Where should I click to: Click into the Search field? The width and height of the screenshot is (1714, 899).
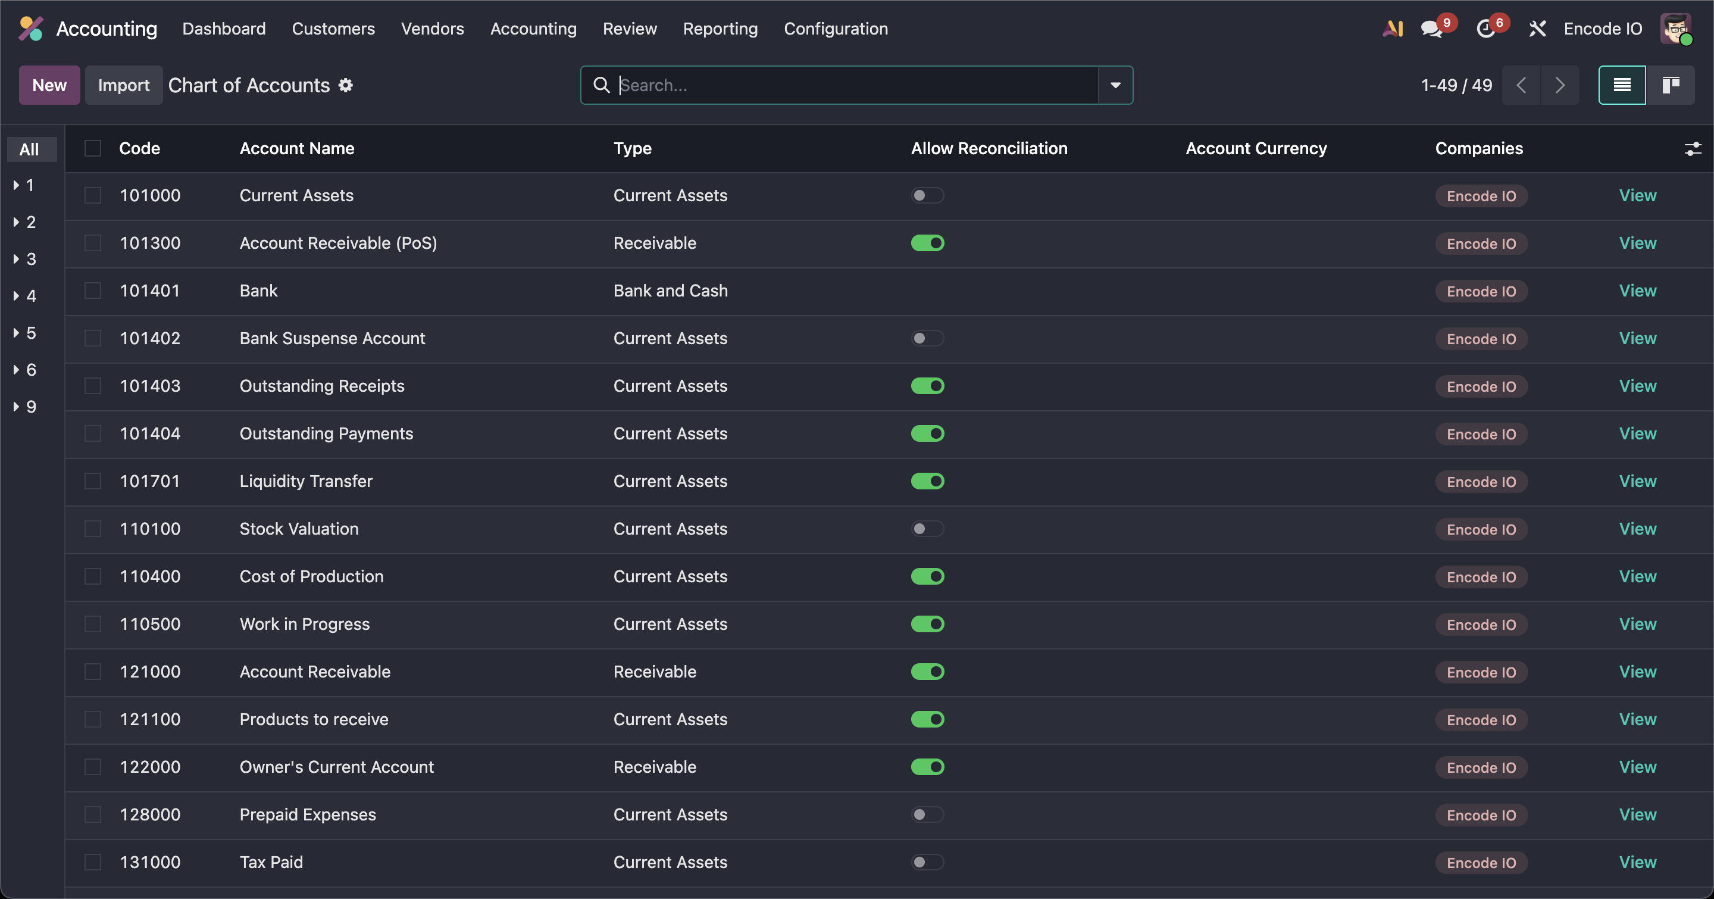(x=855, y=85)
